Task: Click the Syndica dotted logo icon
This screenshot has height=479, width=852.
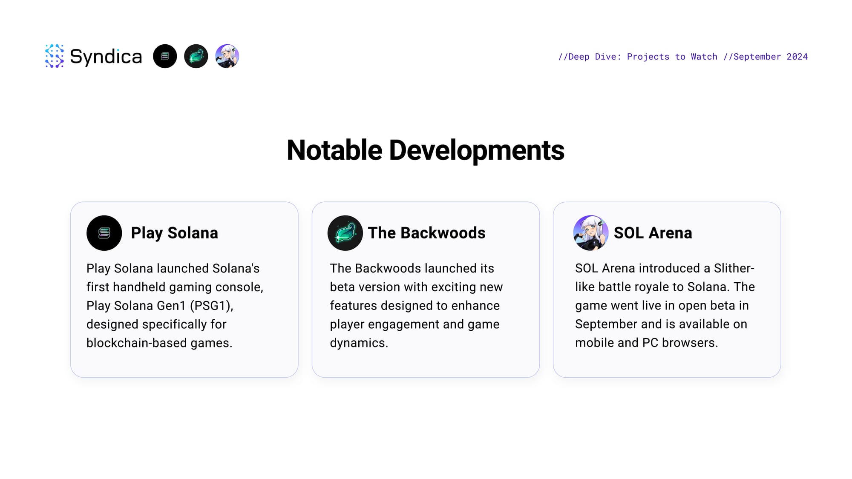Action: [x=55, y=56]
